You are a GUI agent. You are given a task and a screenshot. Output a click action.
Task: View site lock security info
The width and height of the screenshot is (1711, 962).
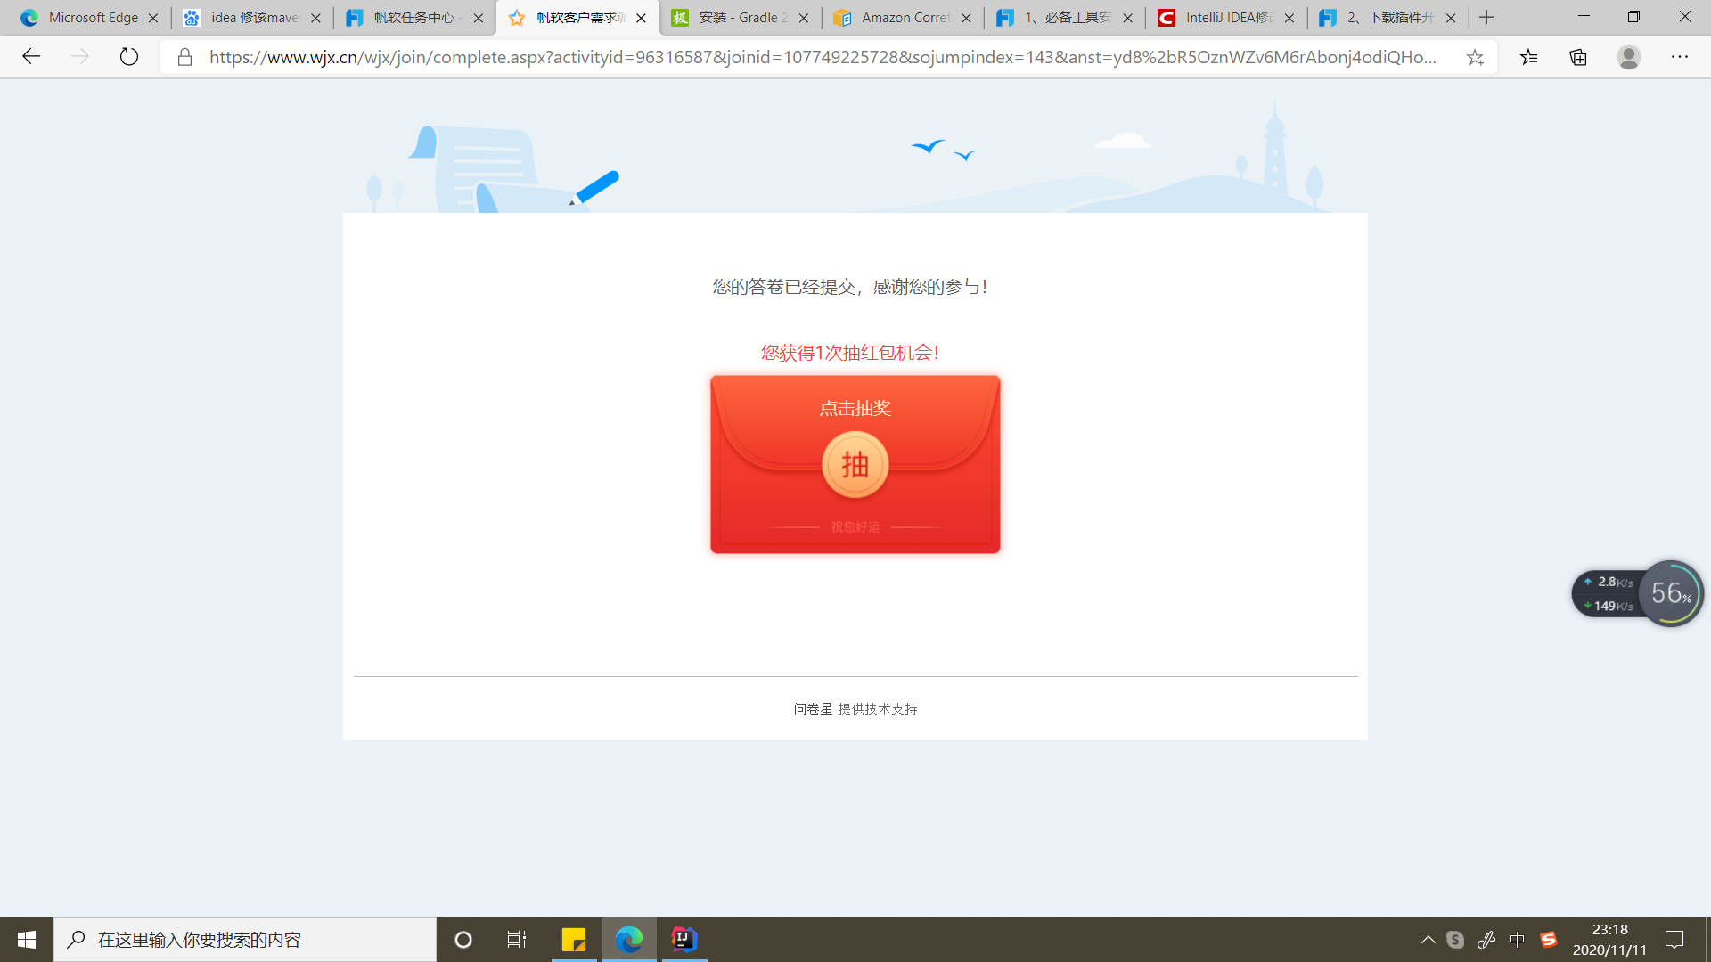pos(184,57)
